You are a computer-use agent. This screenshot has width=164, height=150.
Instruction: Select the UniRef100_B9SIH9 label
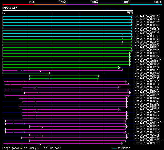147,104
